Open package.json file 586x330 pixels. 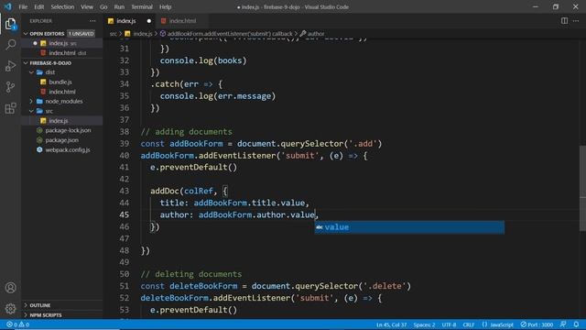[61, 140]
